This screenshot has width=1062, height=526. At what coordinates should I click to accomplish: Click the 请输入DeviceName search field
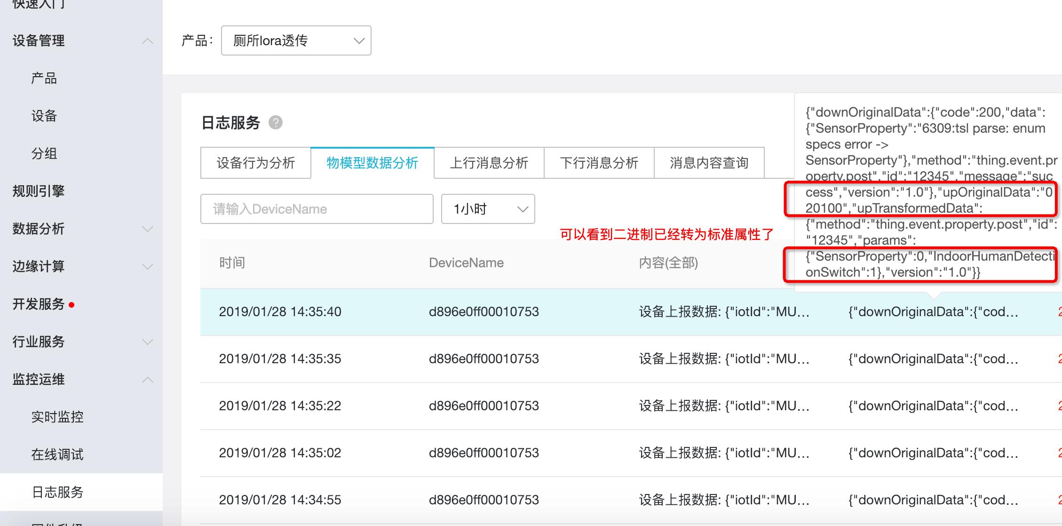click(x=317, y=209)
